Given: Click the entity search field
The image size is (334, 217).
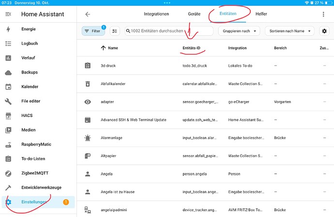Looking at the screenshot, I should (169, 31).
